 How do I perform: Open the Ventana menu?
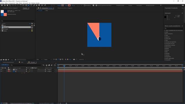[x=33, y=3]
